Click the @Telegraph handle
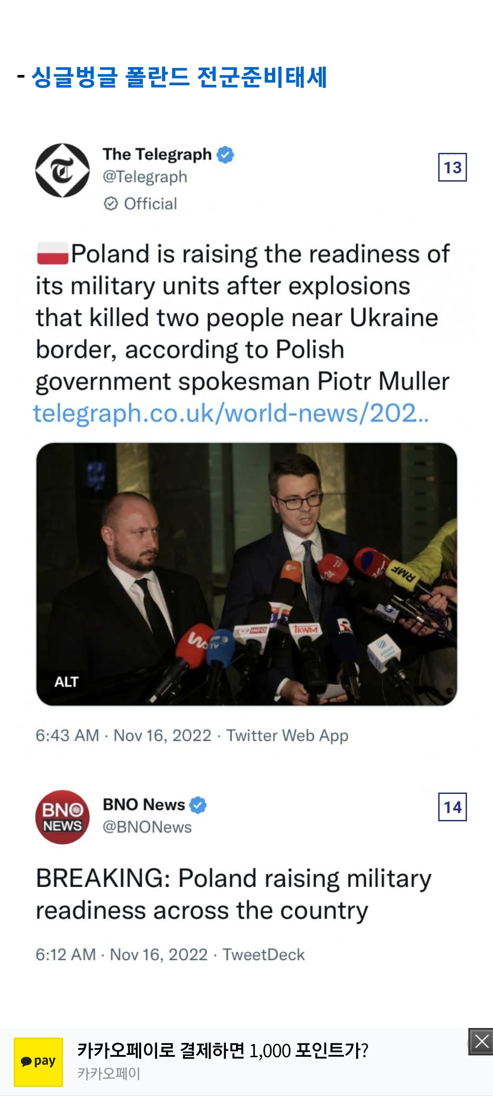This screenshot has height=1096, width=493. pos(145,177)
